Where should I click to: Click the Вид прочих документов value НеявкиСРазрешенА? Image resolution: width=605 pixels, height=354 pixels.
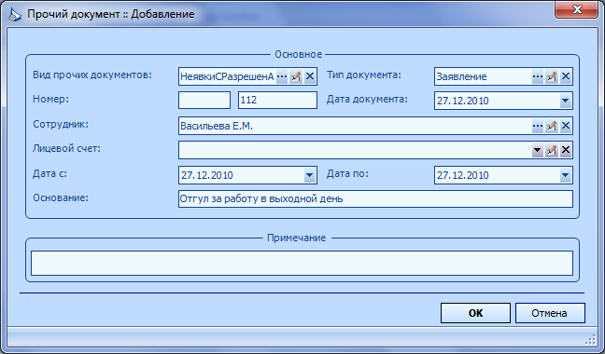point(227,76)
